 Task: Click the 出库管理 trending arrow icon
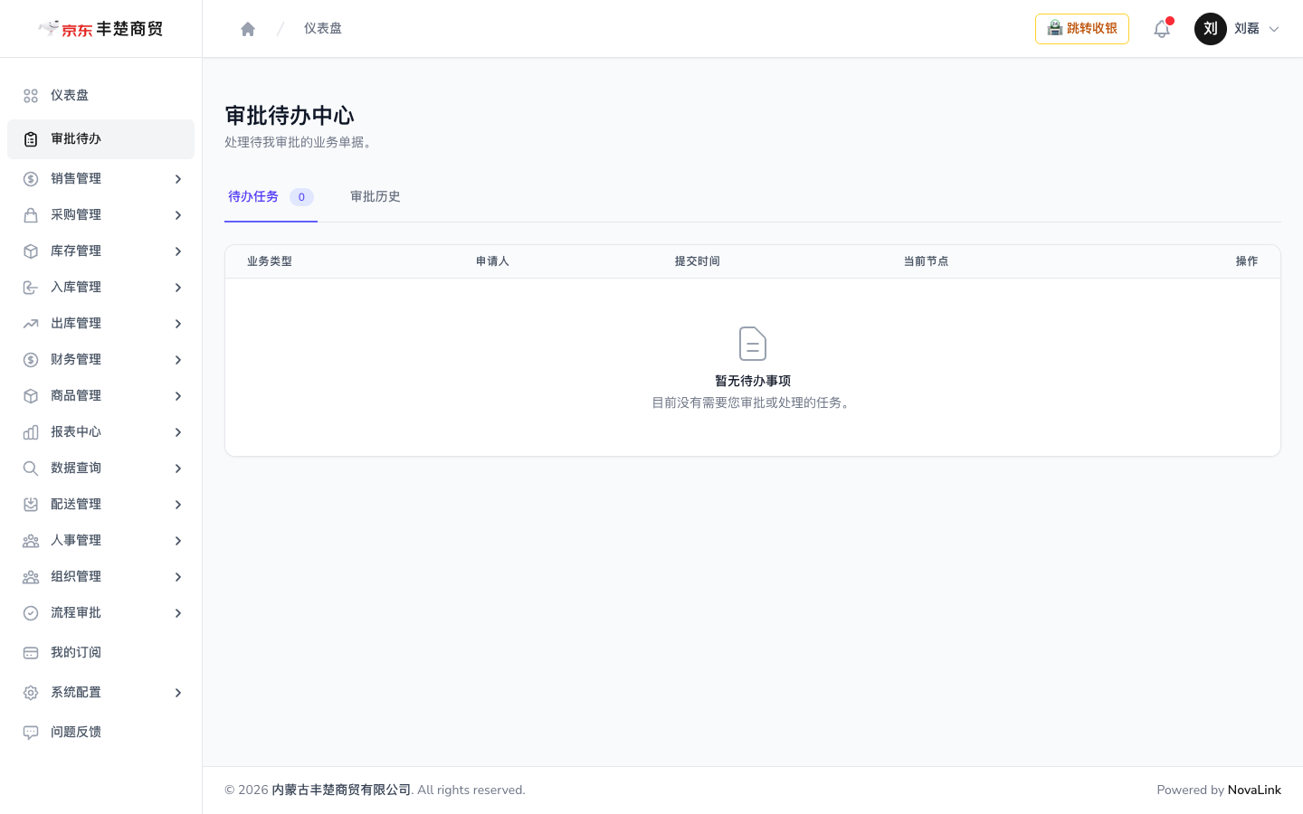point(31,324)
